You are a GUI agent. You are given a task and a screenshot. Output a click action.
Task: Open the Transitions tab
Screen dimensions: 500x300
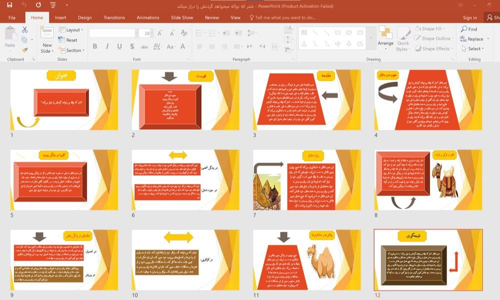(x=114, y=17)
